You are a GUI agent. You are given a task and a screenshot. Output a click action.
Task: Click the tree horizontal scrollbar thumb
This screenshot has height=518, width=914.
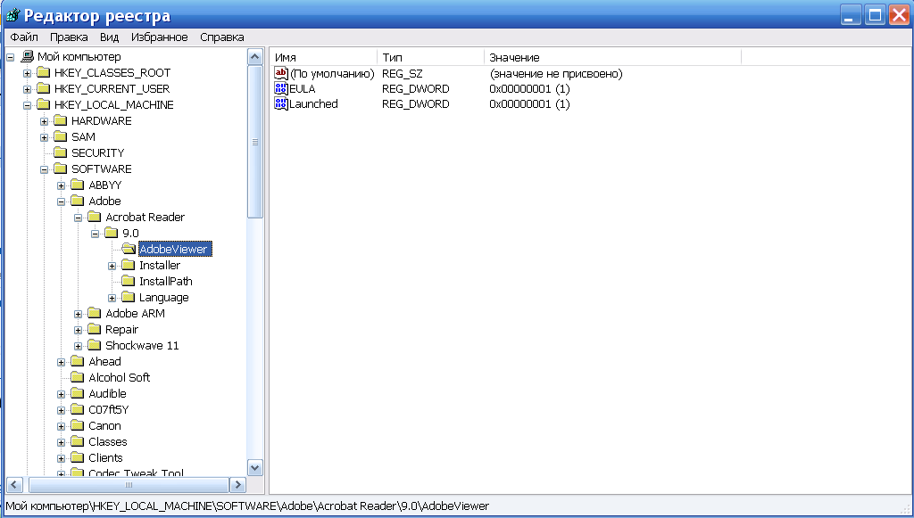[129, 485]
